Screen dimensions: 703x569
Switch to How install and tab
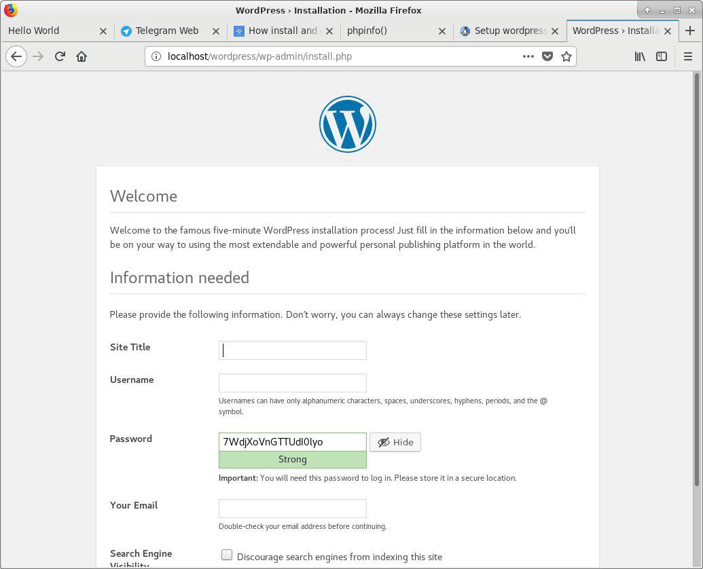click(x=283, y=31)
